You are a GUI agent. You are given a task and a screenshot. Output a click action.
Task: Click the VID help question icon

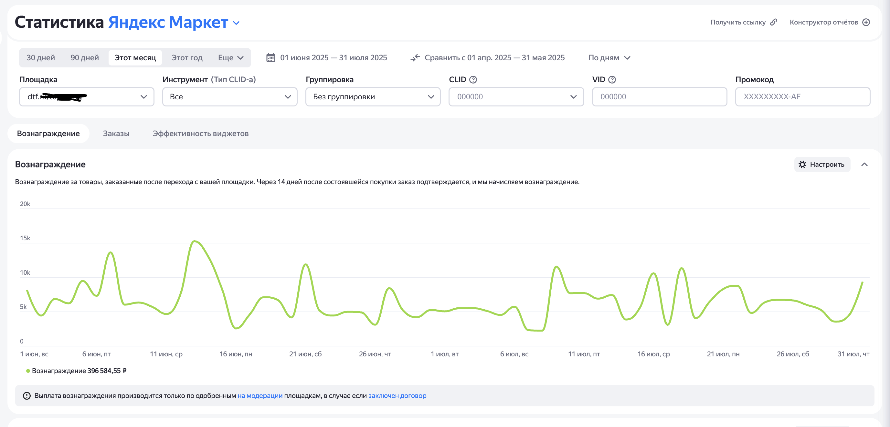tap(612, 80)
